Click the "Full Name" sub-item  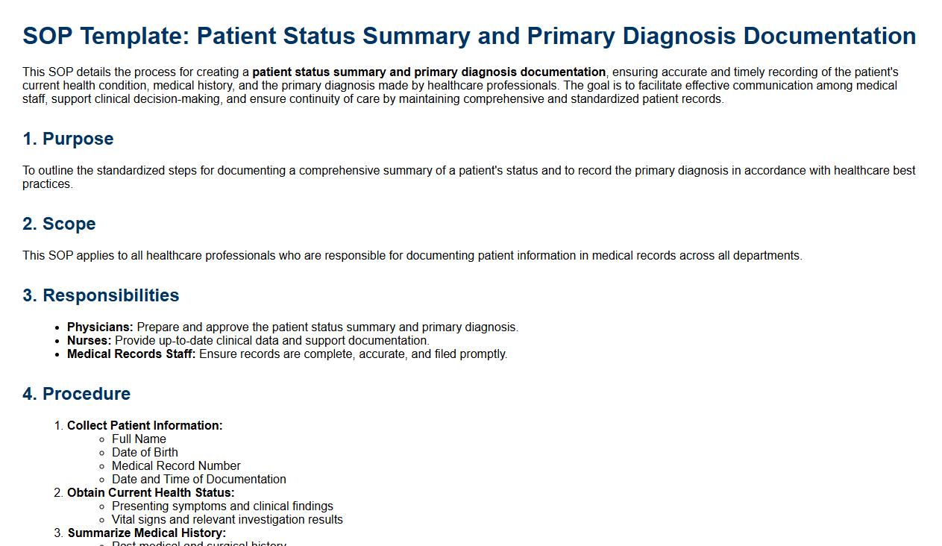coord(139,439)
